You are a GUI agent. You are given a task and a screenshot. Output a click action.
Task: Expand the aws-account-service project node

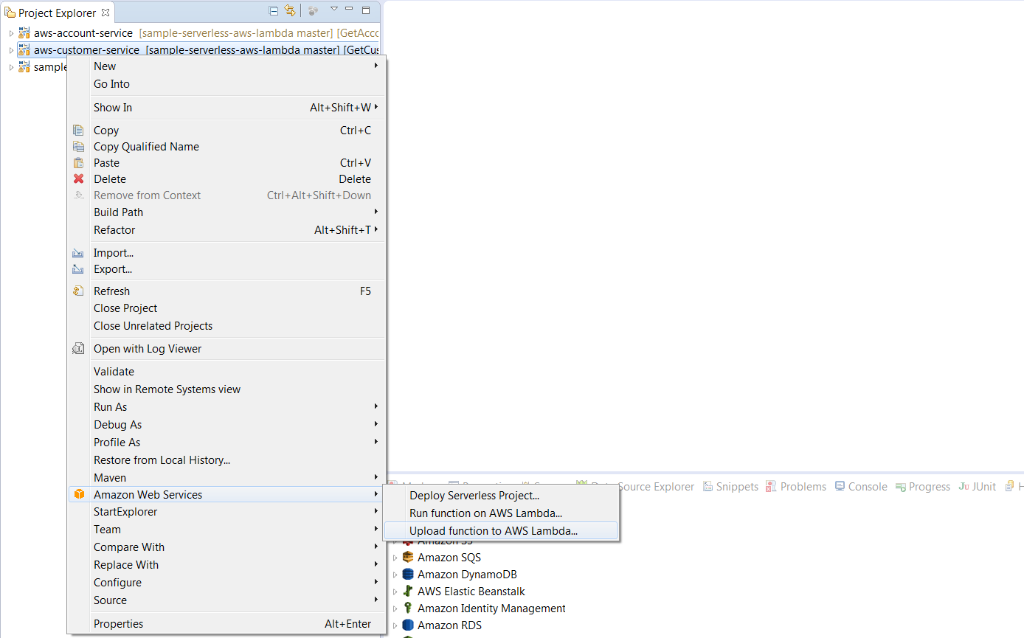coord(11,33)
